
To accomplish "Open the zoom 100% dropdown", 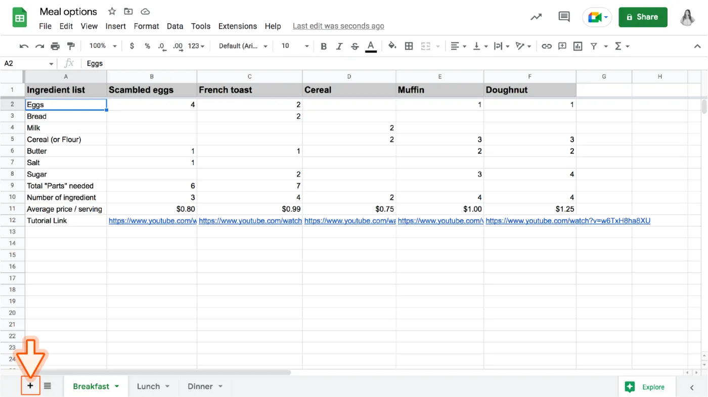I will 103,46.
